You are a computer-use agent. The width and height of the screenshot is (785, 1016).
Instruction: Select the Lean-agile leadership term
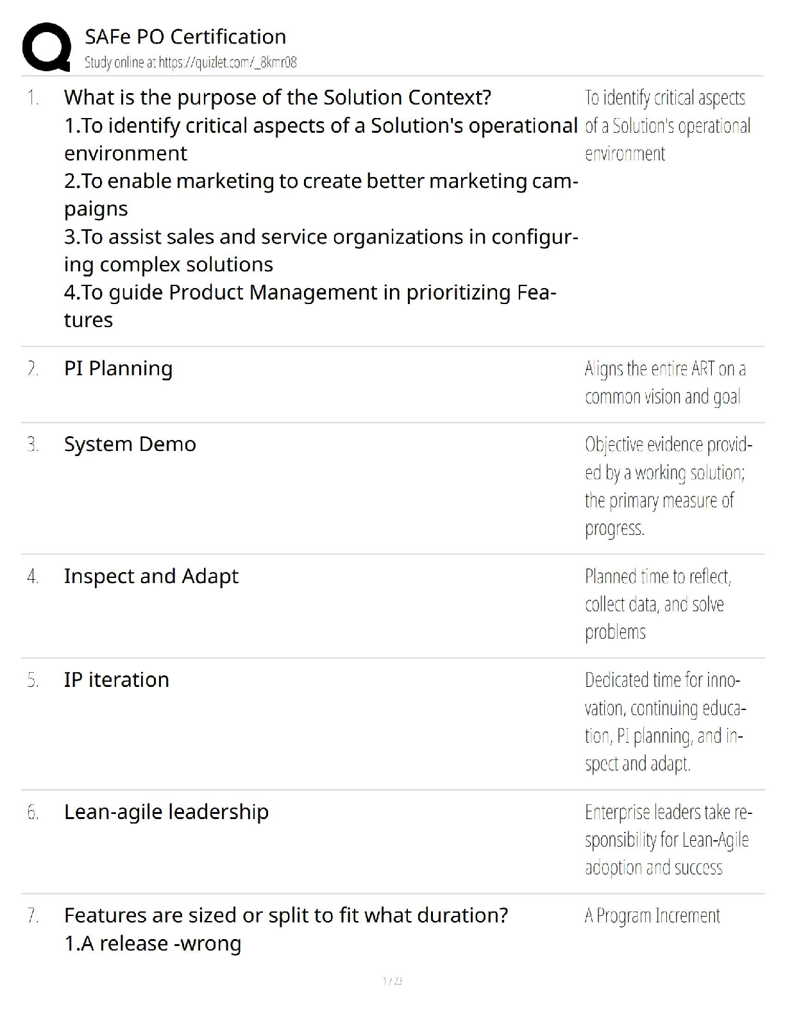[x=167, y=812]
